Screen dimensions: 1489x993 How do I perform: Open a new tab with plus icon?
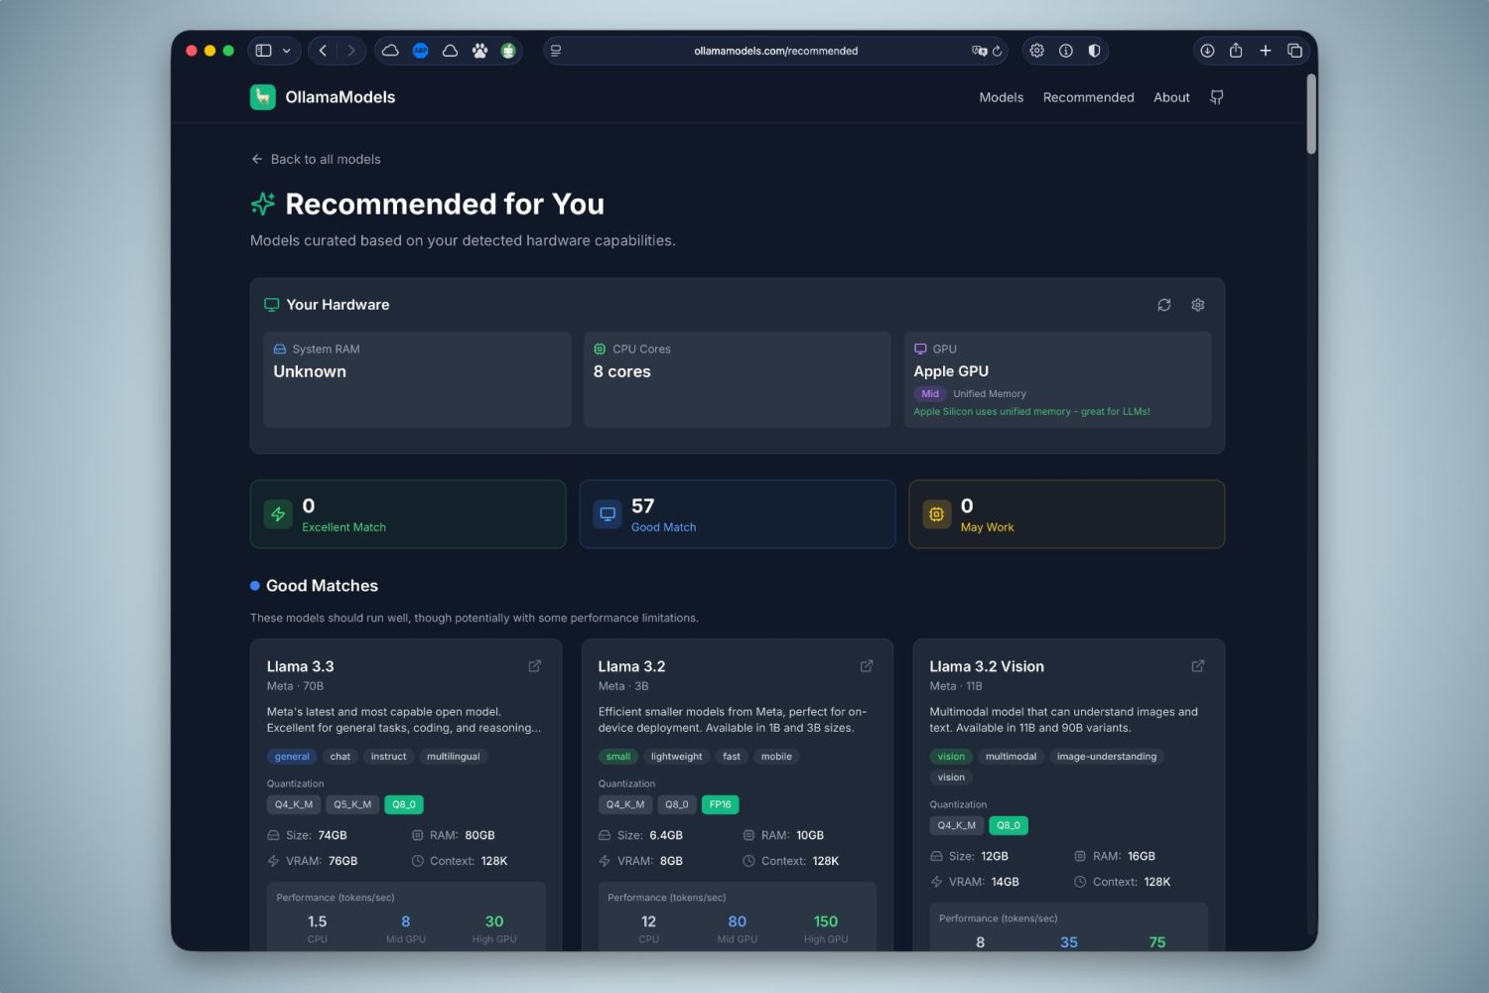pyautogui.click(x=1266, y=51)
